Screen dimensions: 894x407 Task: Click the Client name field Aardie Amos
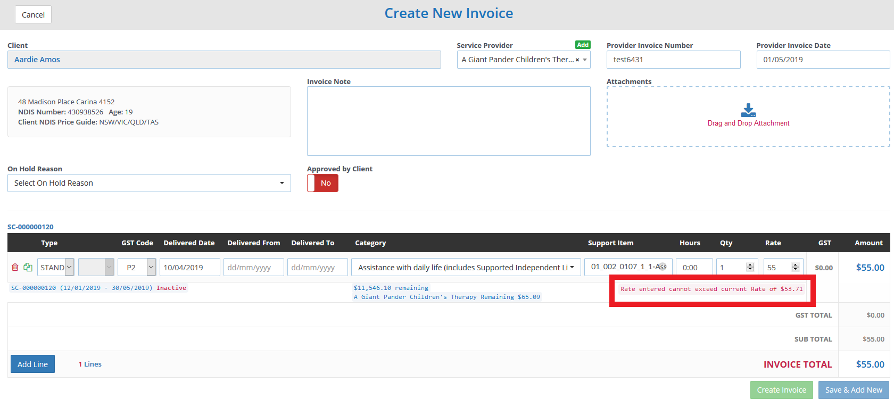tap(224, 60)
